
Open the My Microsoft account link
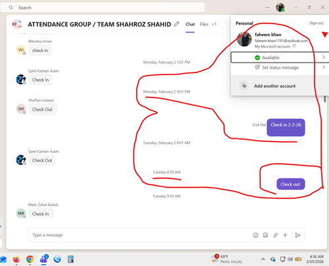275,46
